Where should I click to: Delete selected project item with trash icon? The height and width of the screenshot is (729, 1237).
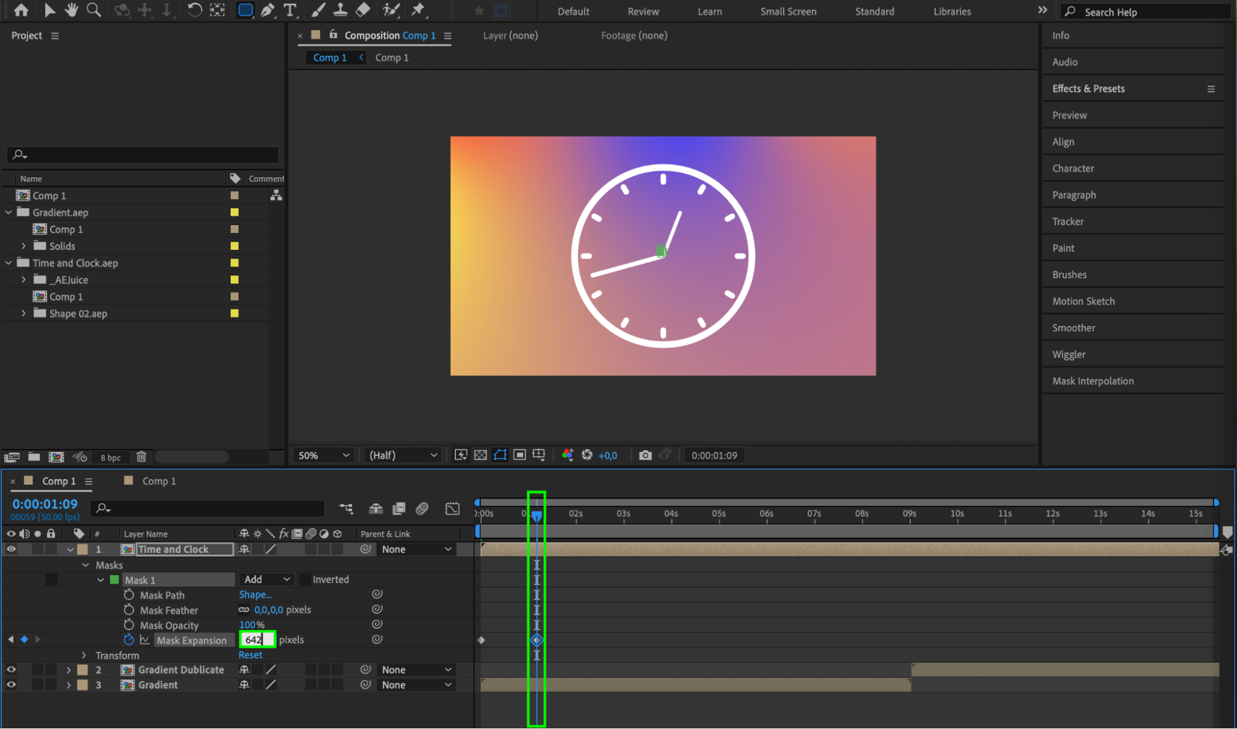[x=141, y=457]
